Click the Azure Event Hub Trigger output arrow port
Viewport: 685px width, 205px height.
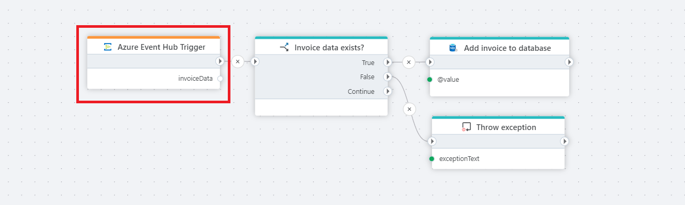coord(220,61)
